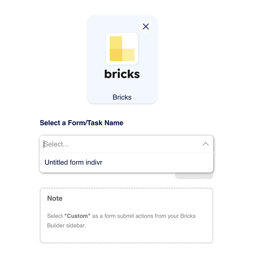Screen dimensions: 253x279
Task: Click the 'Select a Form/Task Name' heading
Action: click(x=81, y=123)
